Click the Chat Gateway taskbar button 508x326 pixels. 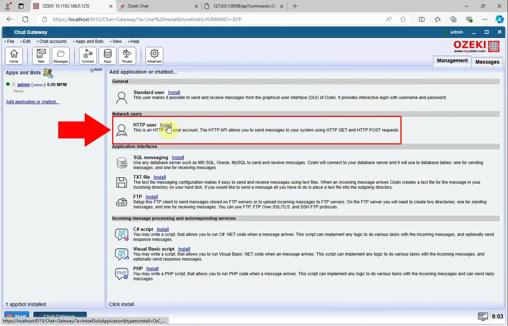tap(60, 316)
